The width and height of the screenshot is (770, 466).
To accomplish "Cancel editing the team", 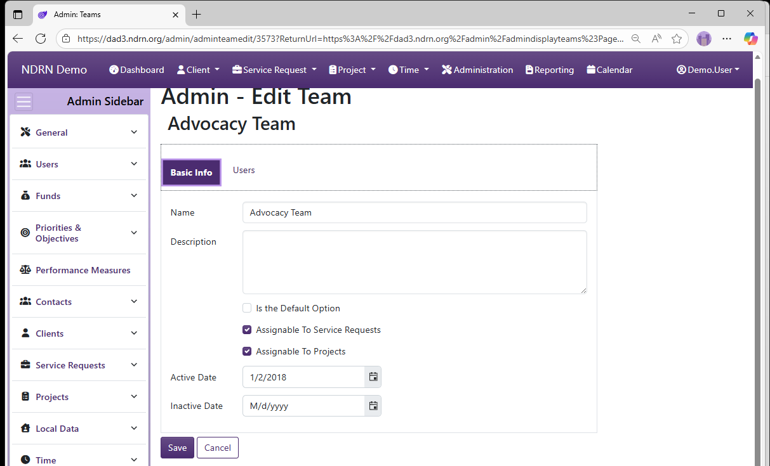I will pyautogui.click(x=218, y=448).
